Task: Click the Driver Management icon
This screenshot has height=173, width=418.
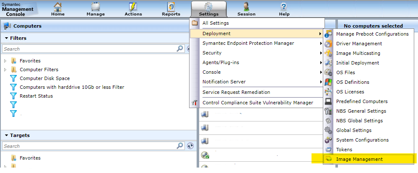Action: point(328,44)
